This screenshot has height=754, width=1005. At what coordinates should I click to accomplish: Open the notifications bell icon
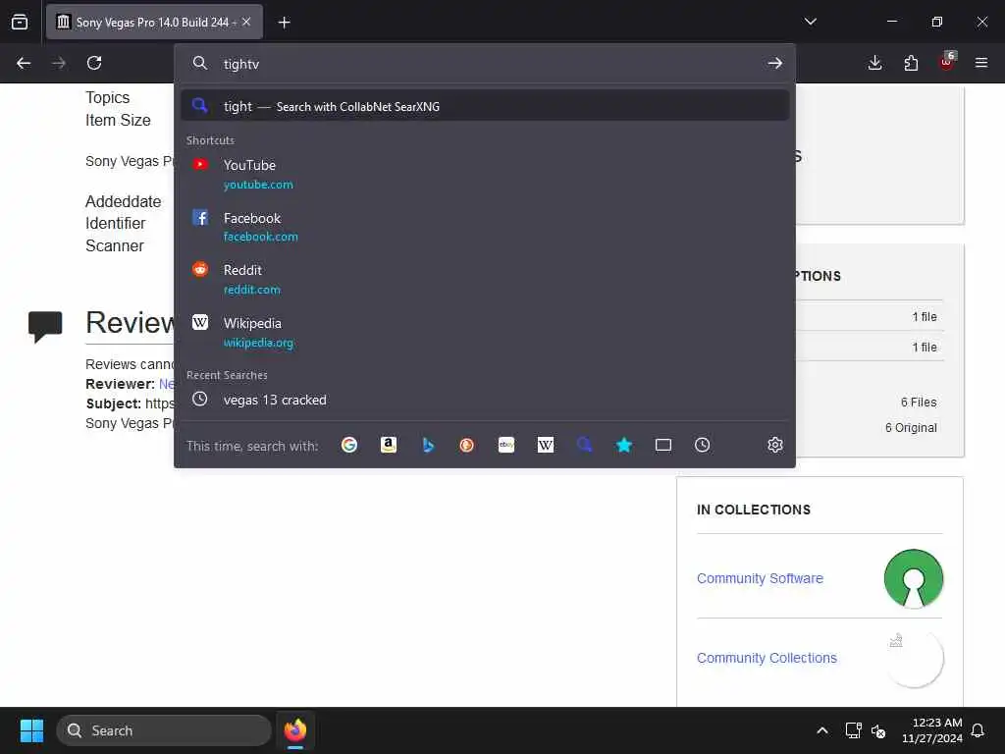[x=979, y=730]
